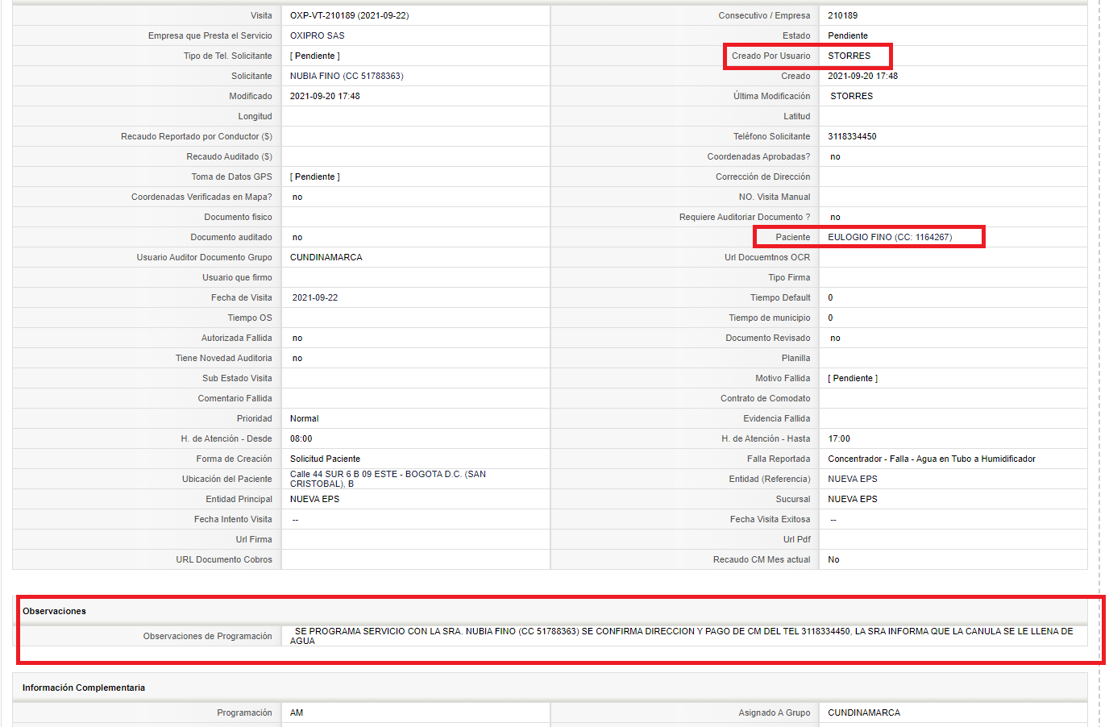
Task: Select Fecha Visita Exitosa value --
Action: pos(833,519)
